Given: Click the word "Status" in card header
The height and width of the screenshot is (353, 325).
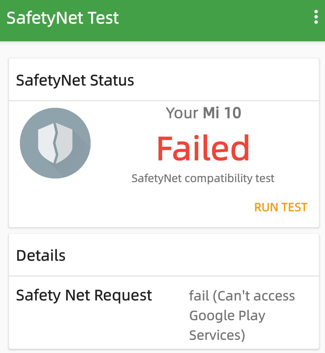Looking at the screenshot, I should 112,80.
